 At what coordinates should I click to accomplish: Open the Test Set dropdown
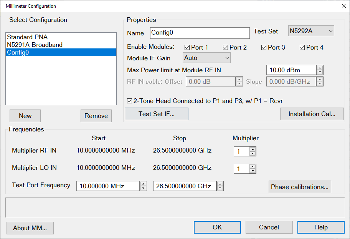(x=311, y=31)
